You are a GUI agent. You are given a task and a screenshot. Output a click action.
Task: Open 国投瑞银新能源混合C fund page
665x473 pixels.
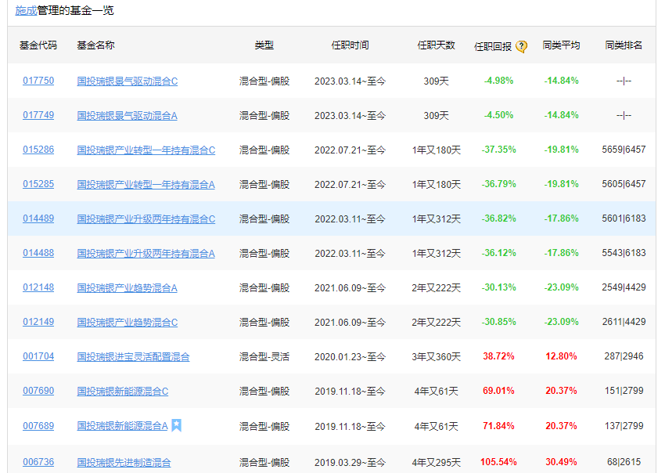pos(123,391)
